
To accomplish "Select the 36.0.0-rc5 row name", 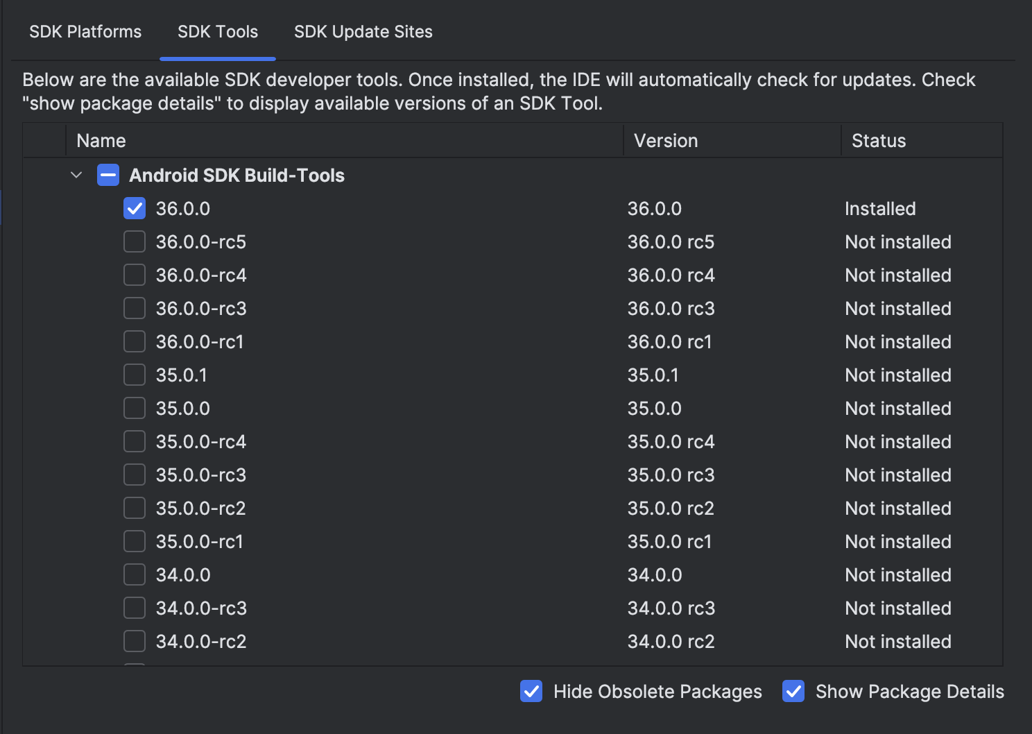I will tap(201, 241).
